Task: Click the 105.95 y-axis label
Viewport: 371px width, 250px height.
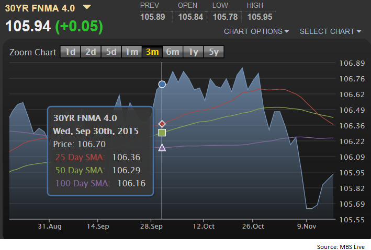Action: click(352, 173)
